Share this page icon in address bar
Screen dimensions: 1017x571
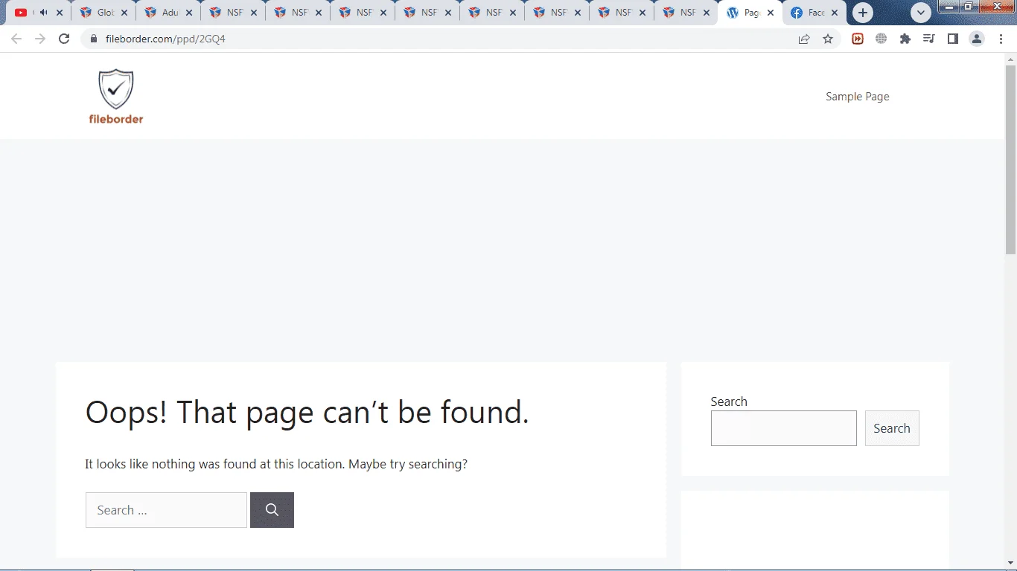click(804, 39)
